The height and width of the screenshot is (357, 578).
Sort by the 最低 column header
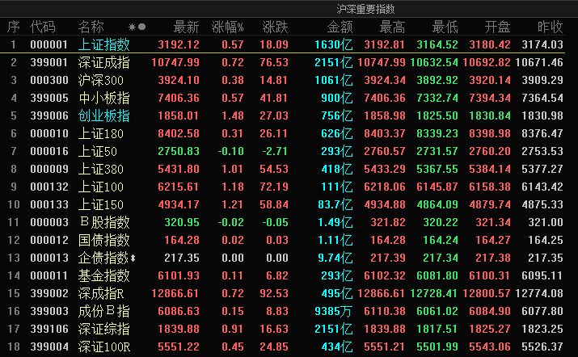tap(445, 27)
